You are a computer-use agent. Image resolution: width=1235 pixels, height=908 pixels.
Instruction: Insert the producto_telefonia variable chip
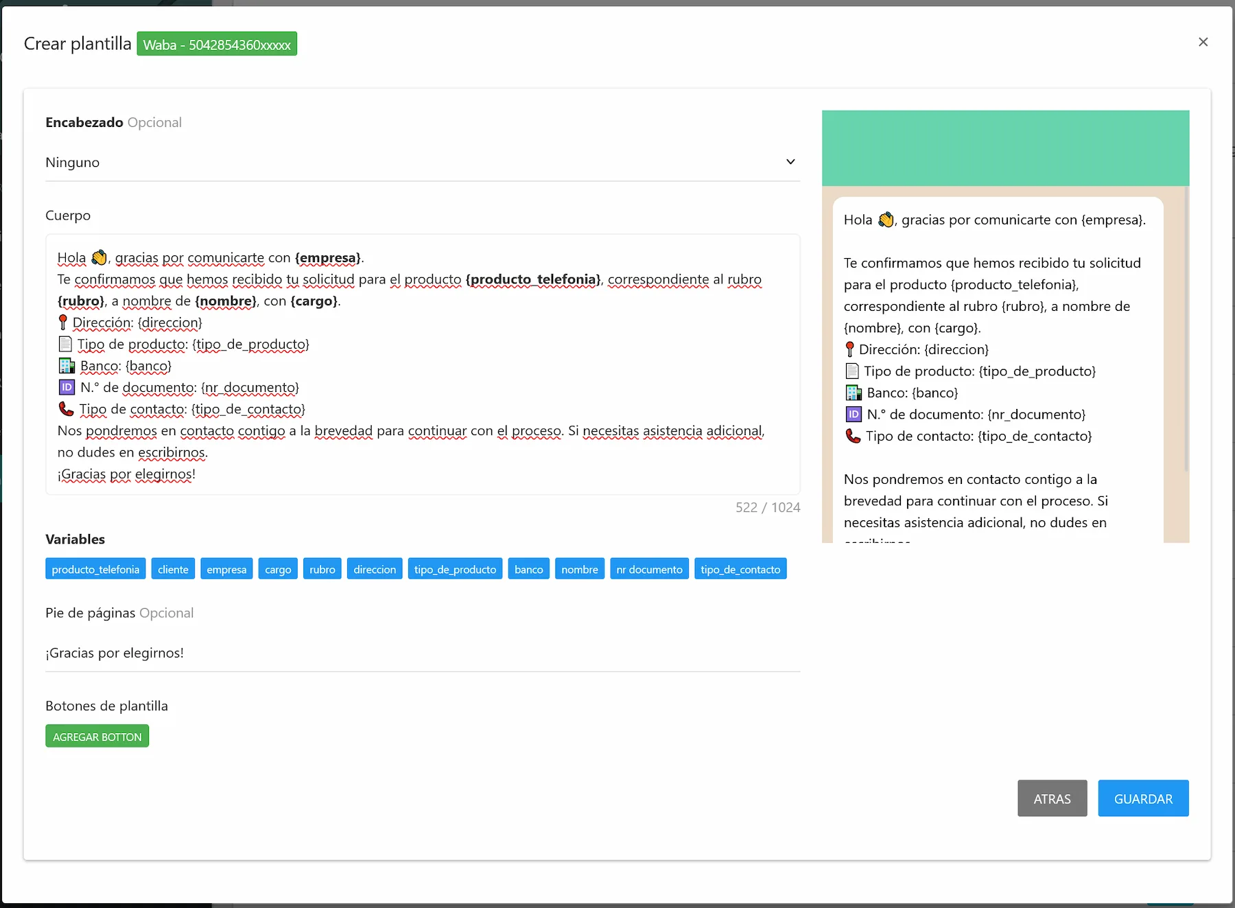pyautogui.click(x=95, y=569)
